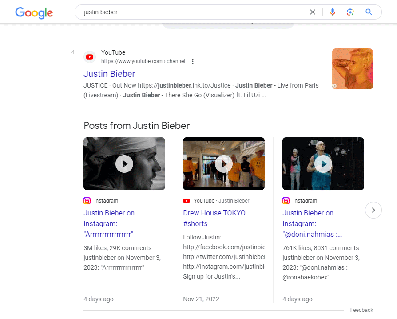The width and height of the screenshot is (397, 319).
Task: Click the Instagram label on the first post card
Action: 106,201
